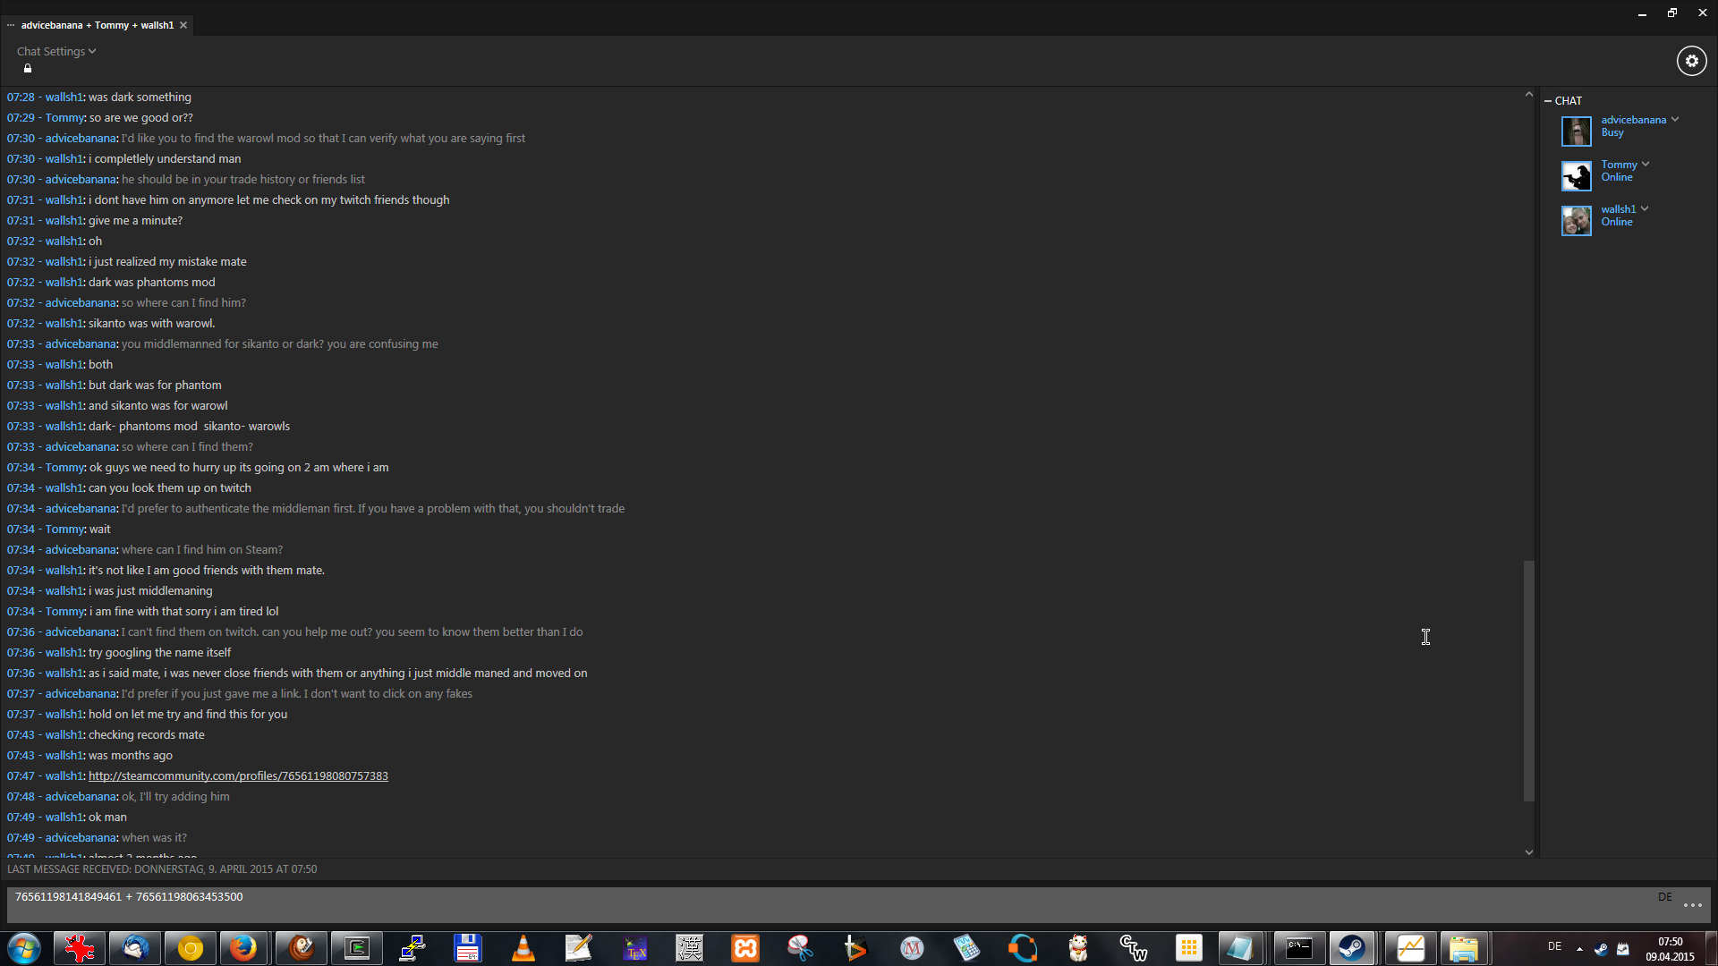
Task: Expand the Chat Settings dropdown
Action: (x=56, y=52)
